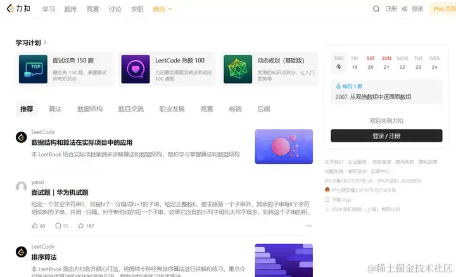Image resolution: width=456 pixels, height=277 pixels.
Task: Select the 后端 tab
Action: [x=263, y=109]
